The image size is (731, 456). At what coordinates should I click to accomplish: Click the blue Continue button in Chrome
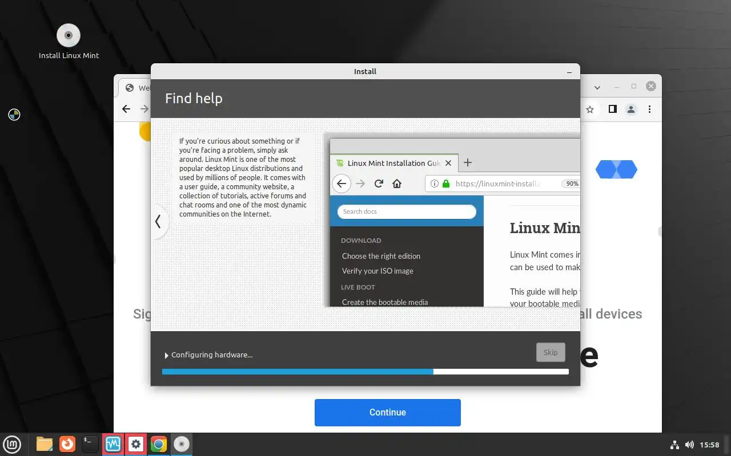388,412
